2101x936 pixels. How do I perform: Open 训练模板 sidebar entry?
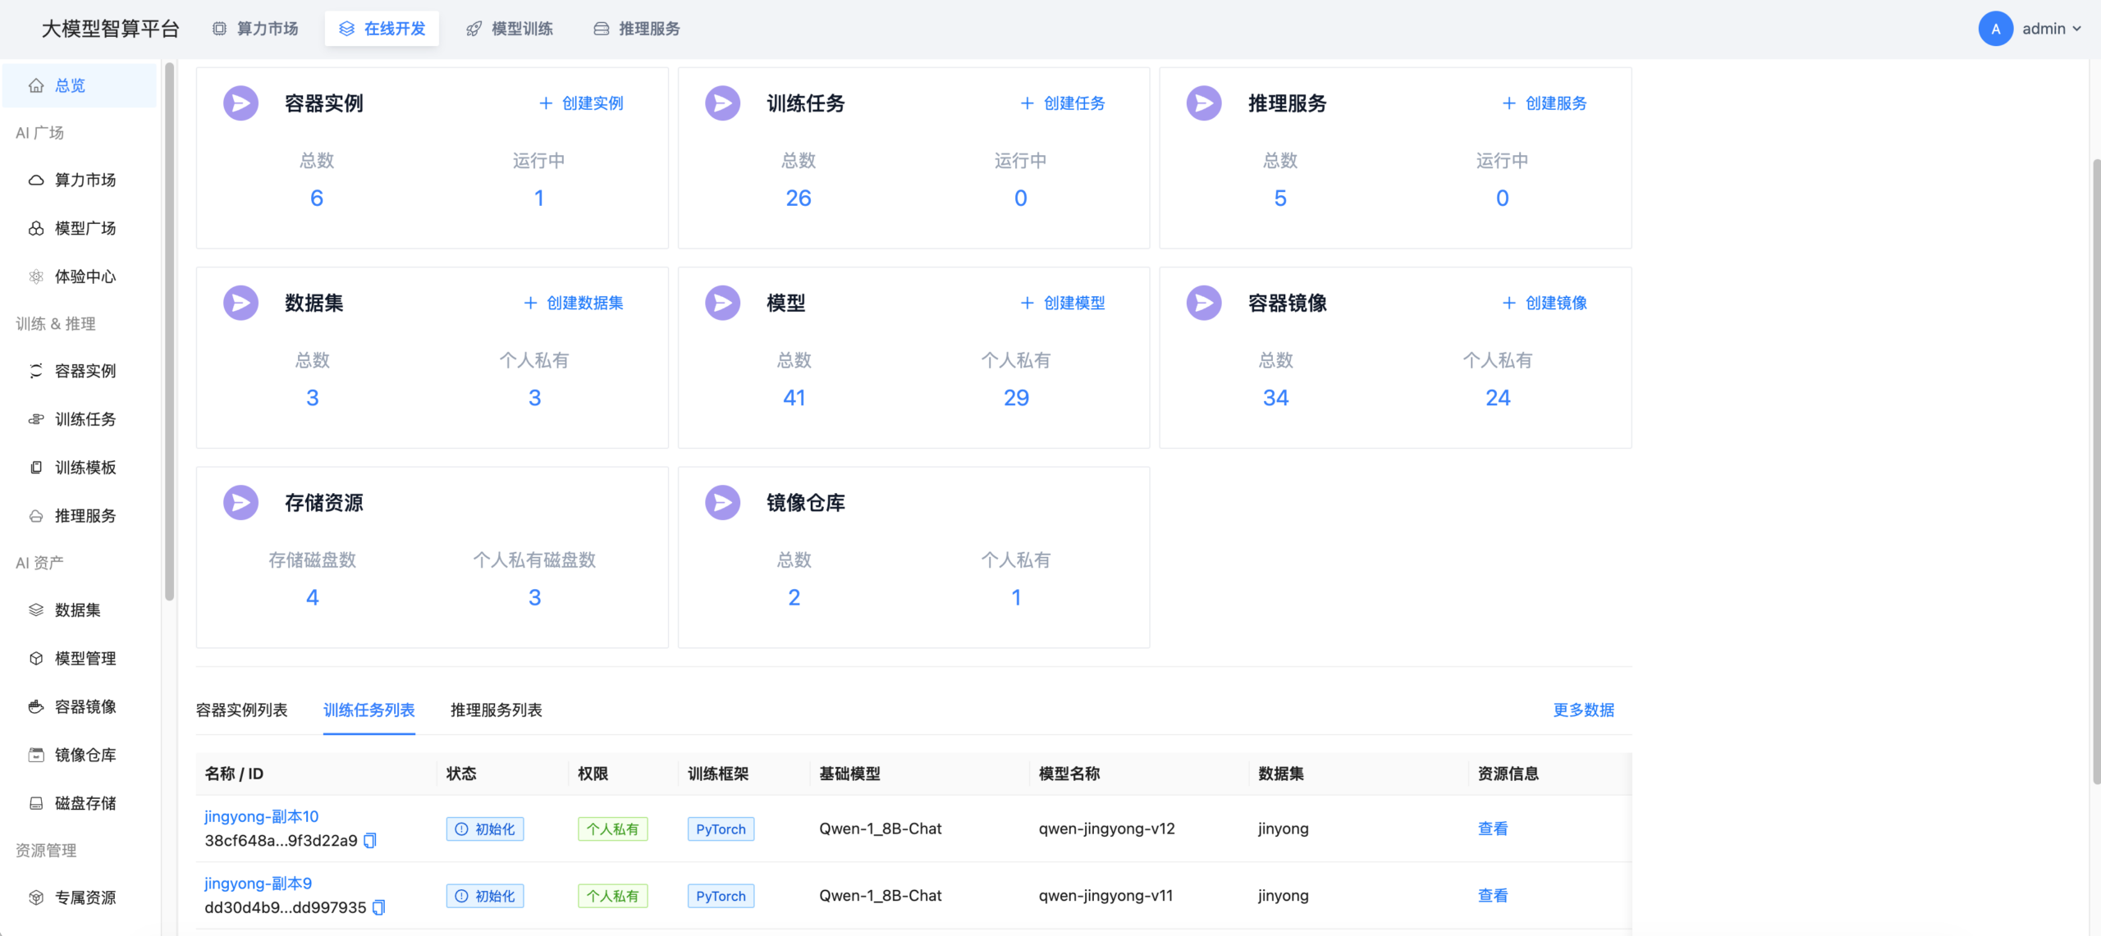(x=85, y=468)
